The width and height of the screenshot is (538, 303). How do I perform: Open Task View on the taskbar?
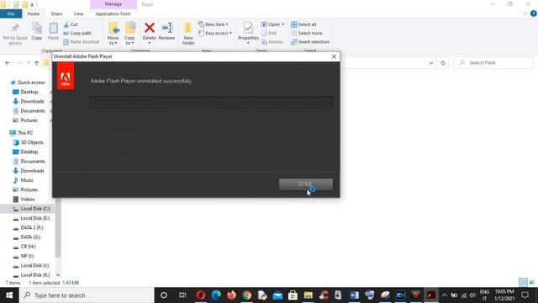click(x=182, y=295)
